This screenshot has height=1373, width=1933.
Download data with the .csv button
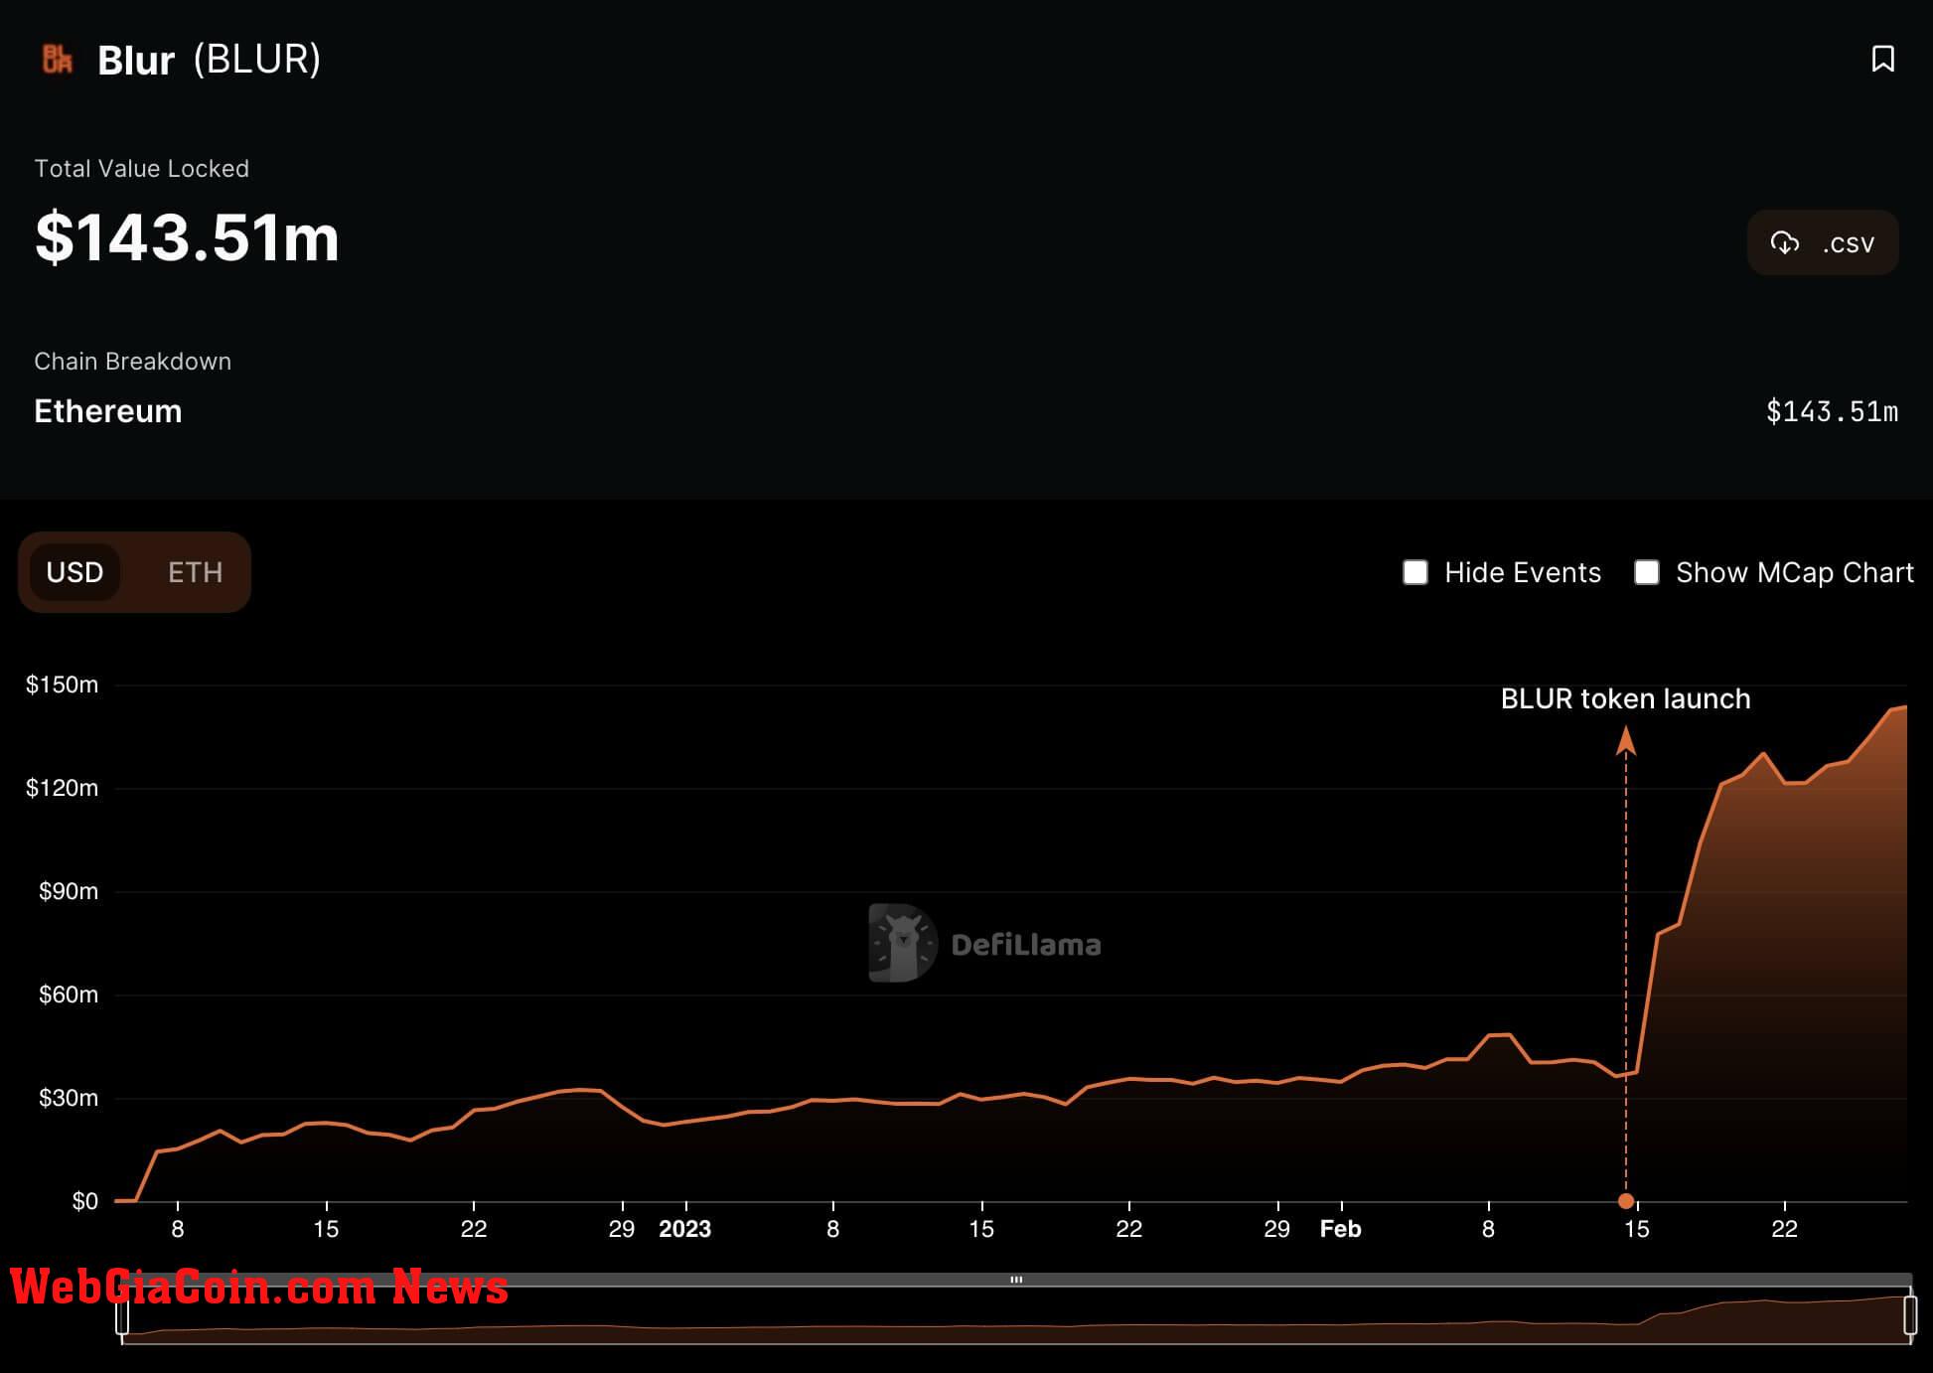pos(1823,242)
